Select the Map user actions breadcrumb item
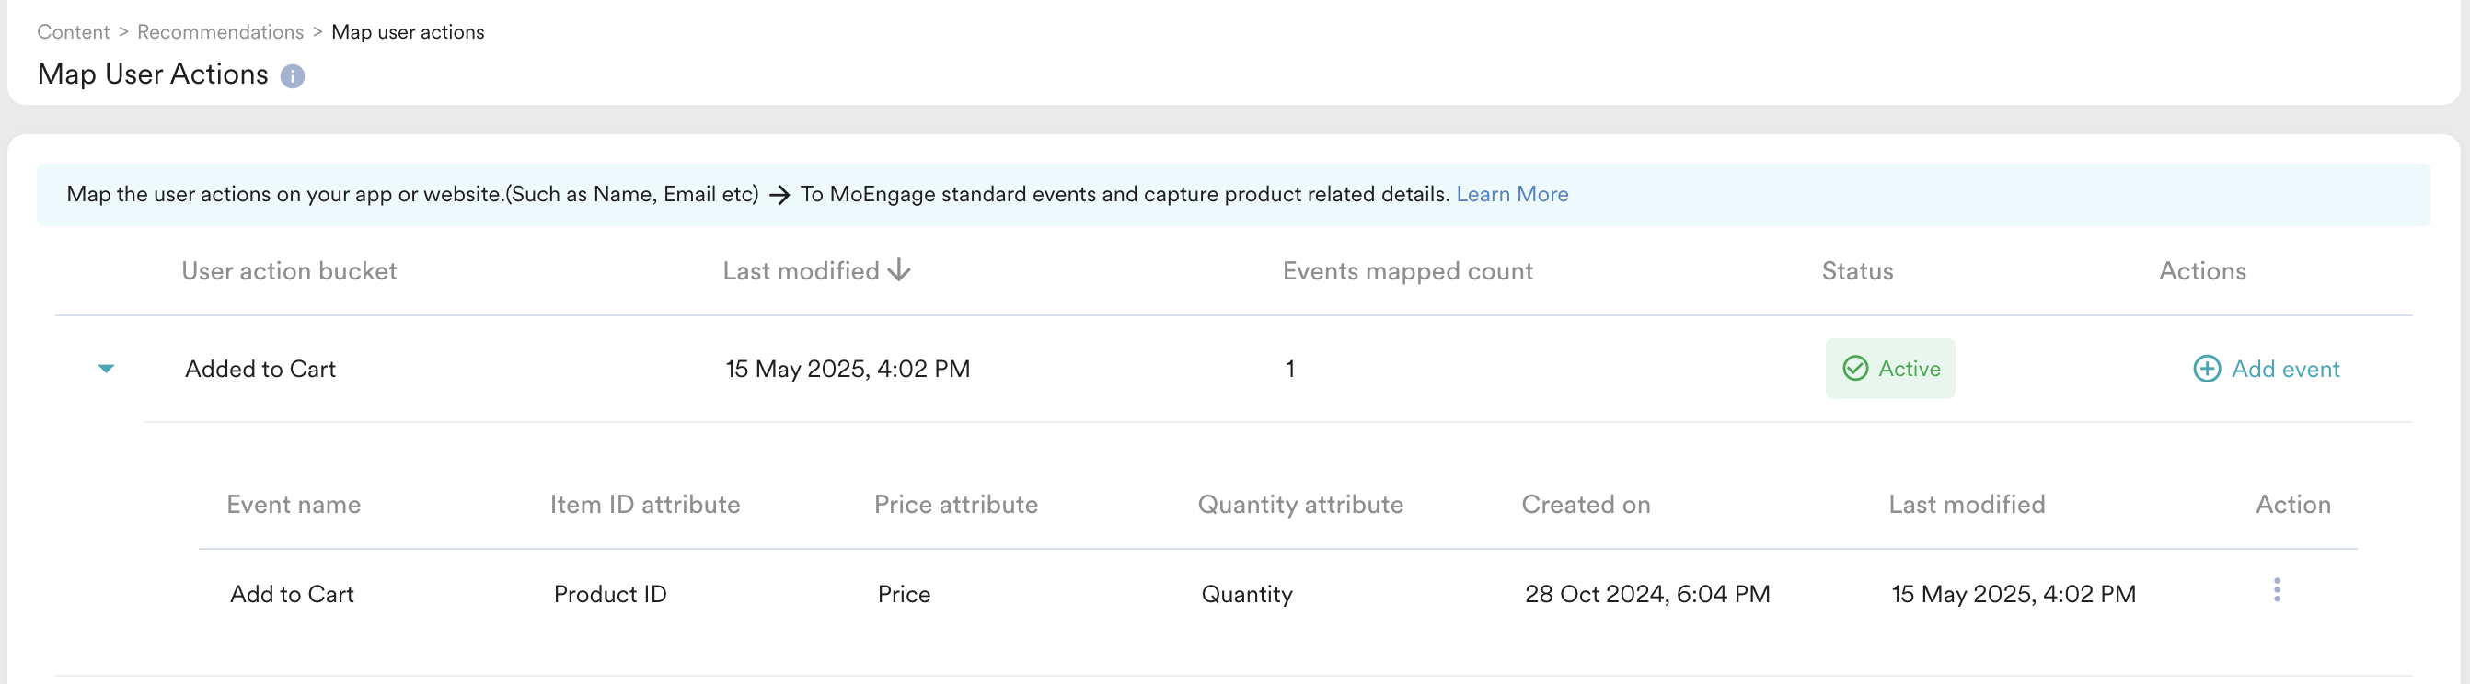This screenshot has width=2470, height=684. tap(408, 31)
